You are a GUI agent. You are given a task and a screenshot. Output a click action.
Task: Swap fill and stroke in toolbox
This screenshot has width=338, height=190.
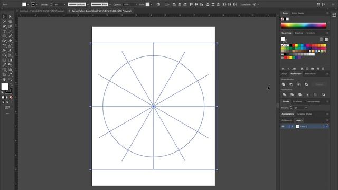[11, 84]
